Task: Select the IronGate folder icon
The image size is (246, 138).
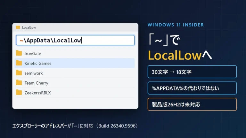Action: pyautogui.click(x=19, y=53)
